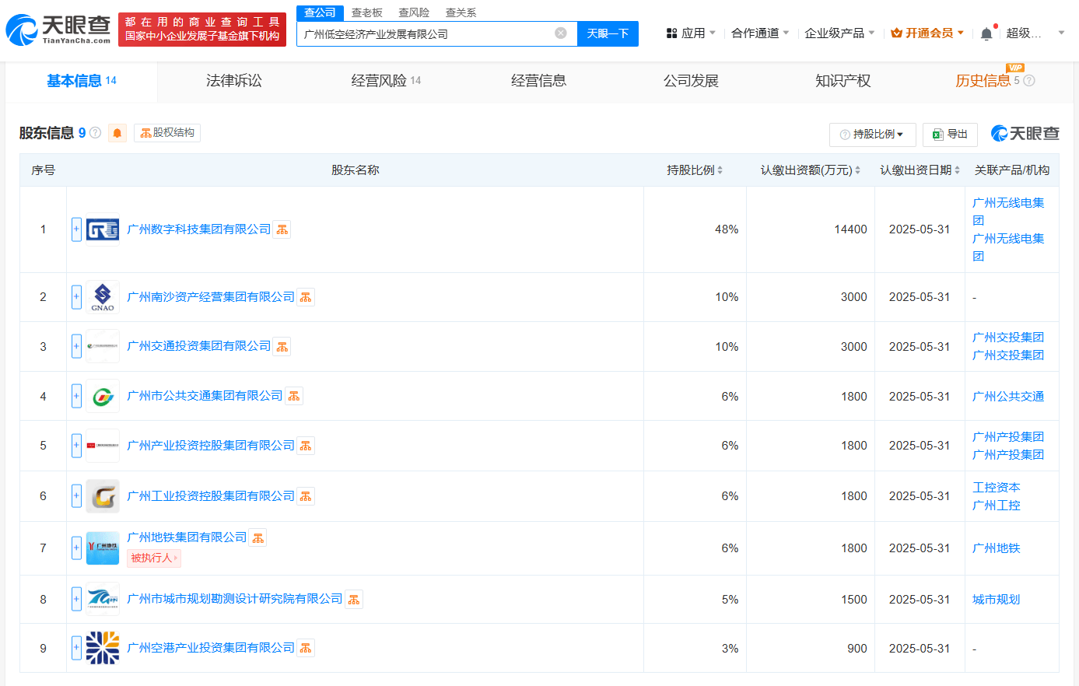Image resolution: width=1079 pixels, height=686 pixels.
Task: Expand row 6 广州工业投资控股 plus toggle
Action: [x=76, y=496]
